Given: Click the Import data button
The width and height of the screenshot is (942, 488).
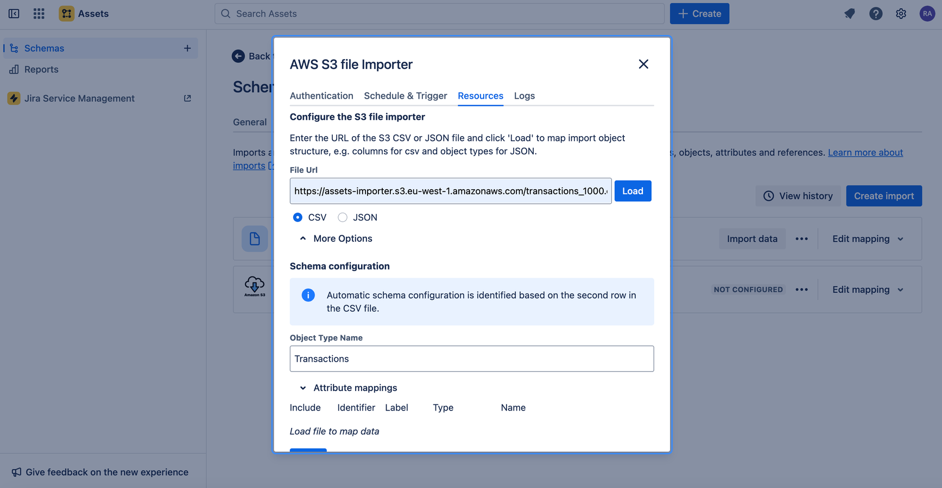Looking at the screenshot, I should [x=752, y=239].
